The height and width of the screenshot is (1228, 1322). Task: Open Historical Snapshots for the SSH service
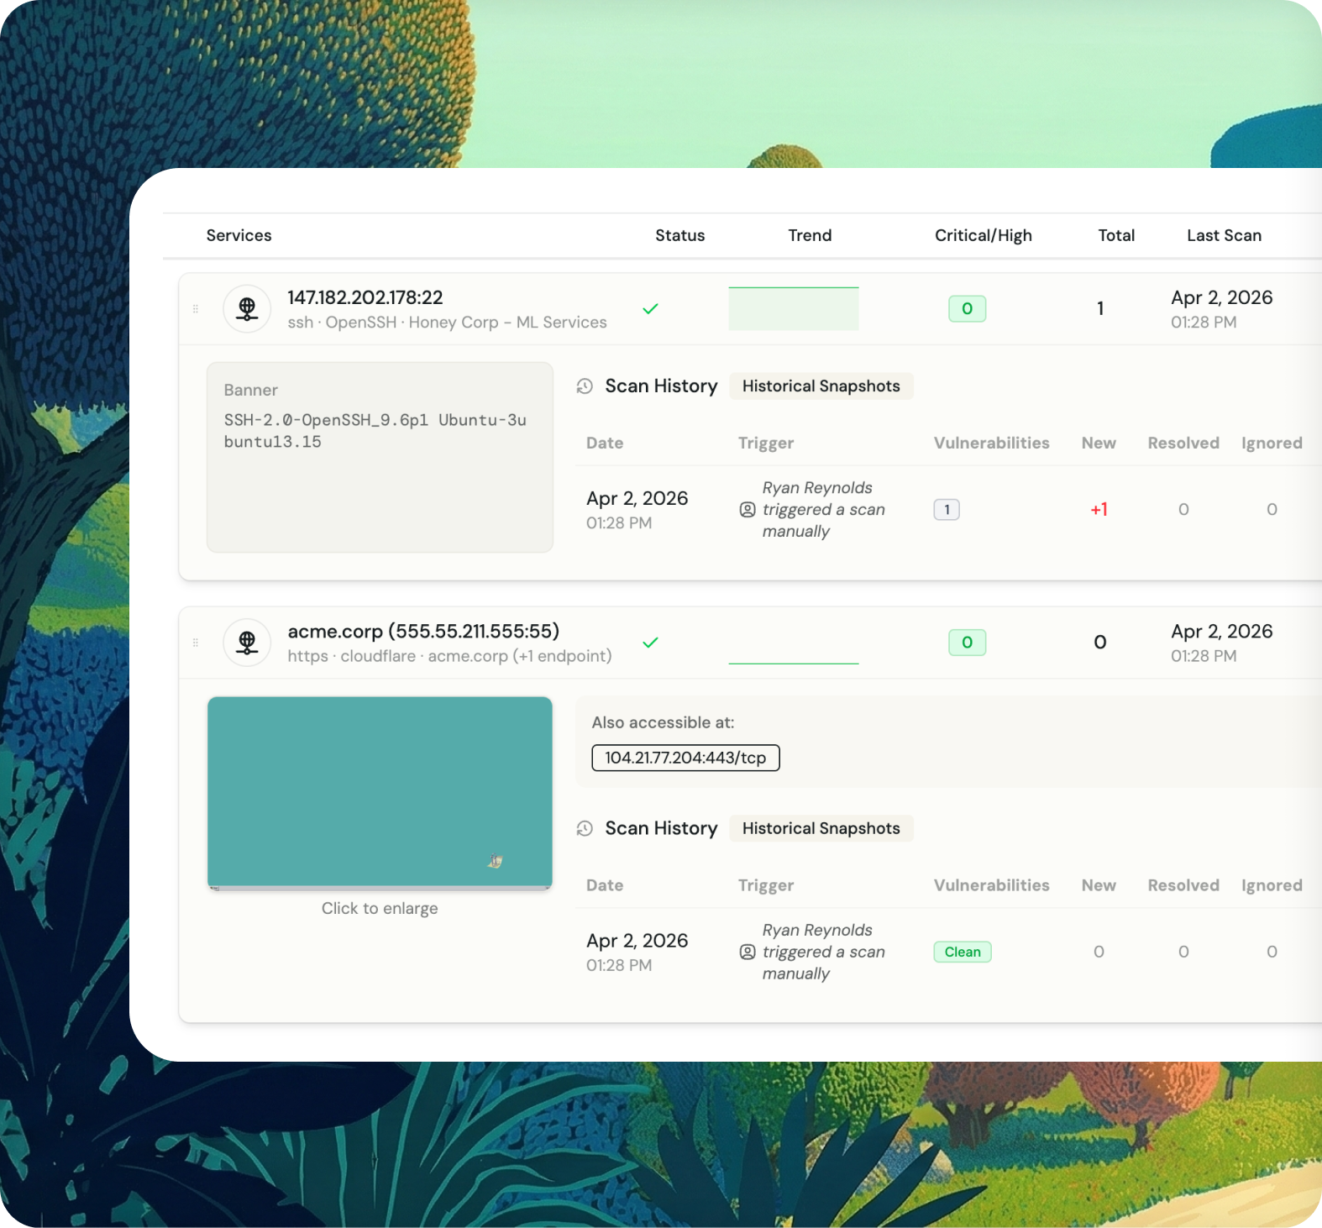coord(821,386)
